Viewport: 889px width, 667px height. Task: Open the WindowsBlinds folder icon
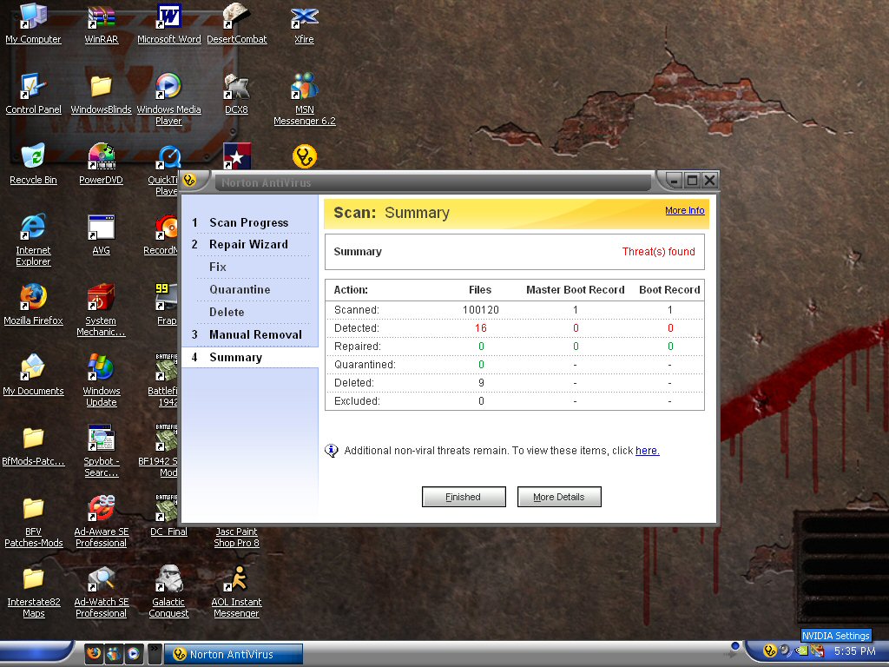pyautogui.click(x=101, y=94)
